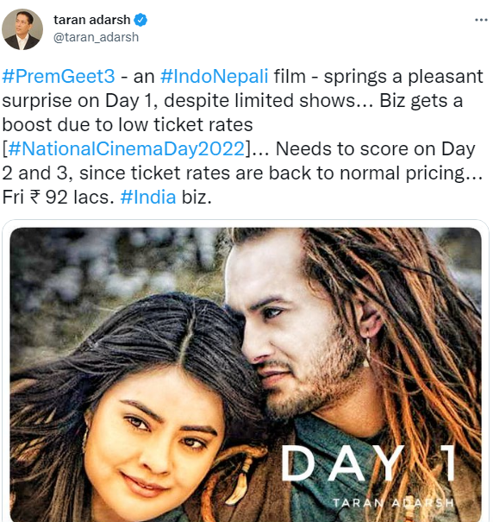Open the @taran_adarsh handle link

[97, 37]
